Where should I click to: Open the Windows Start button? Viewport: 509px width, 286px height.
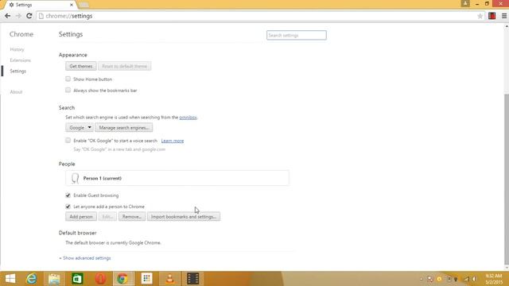(10, 279)
